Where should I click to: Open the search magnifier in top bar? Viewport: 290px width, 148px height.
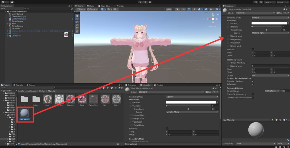261,2
